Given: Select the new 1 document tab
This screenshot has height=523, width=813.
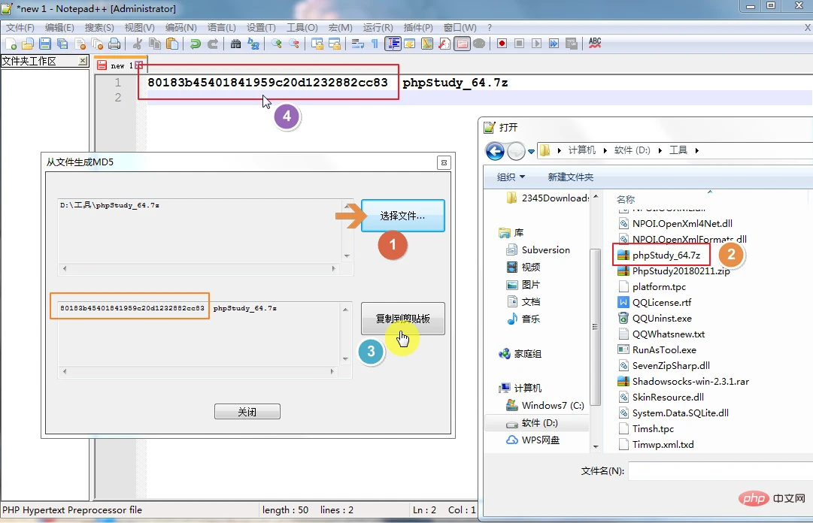Looking at the screenshot, I should point(120,65).
